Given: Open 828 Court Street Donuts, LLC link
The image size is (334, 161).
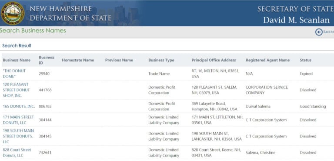Looking at the screenshot, I should pyautogui.click(x=17, y=152).
